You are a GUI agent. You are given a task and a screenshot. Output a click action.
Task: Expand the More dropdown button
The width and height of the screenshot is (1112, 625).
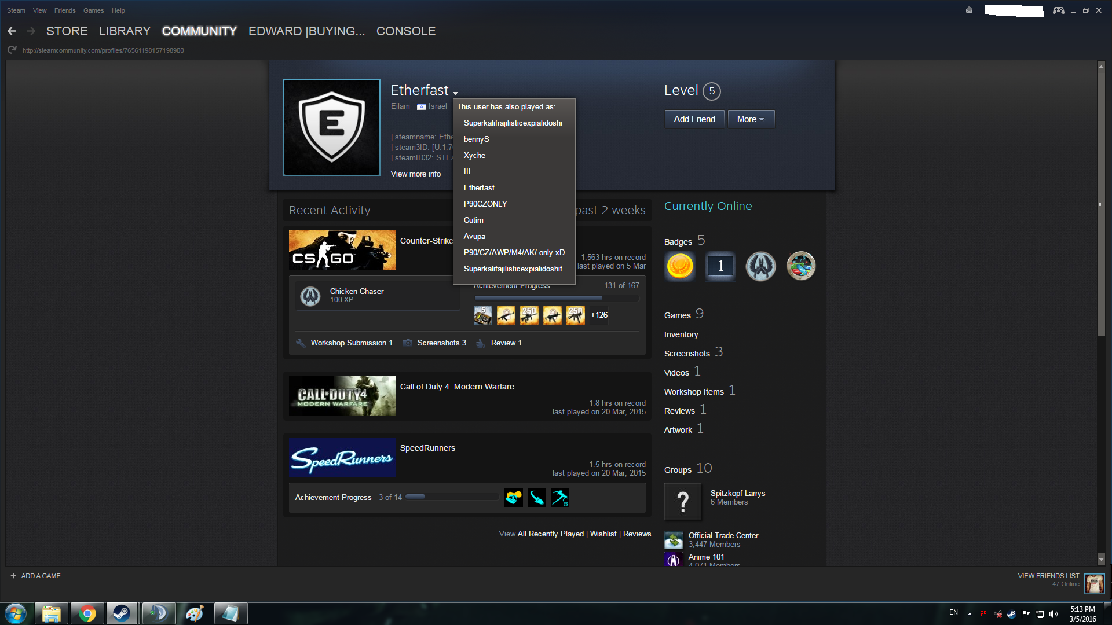[x=751, y=119]
